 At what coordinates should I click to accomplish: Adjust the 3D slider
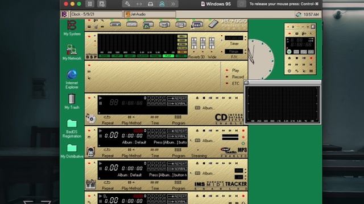202,43
